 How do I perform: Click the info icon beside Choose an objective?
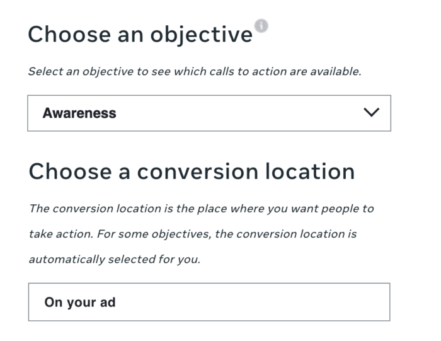pos(261,26)
